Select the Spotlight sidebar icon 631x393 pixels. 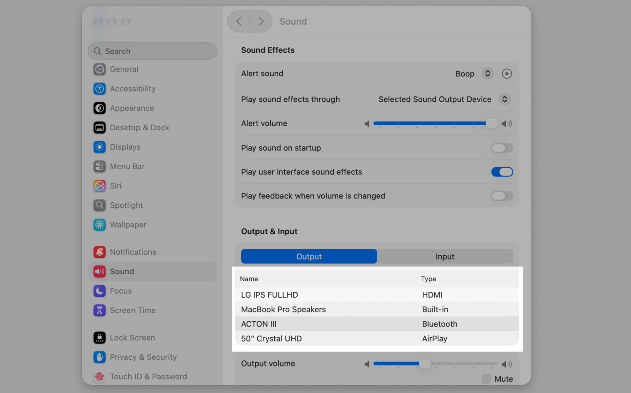coord(99,205)
